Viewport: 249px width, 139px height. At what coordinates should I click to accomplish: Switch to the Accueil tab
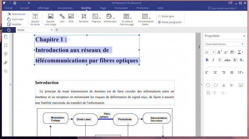tap(24, 8)
